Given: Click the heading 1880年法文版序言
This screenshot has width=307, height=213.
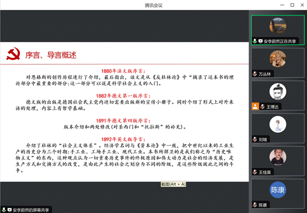Looking at the screenshot, I should coord(123,71).
